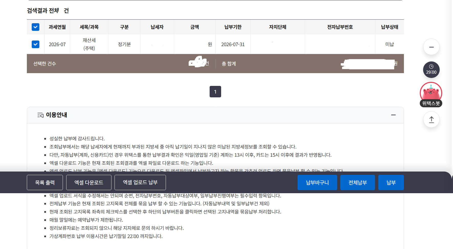
Task: Click the 구분 column header
Action: point(124,27)
